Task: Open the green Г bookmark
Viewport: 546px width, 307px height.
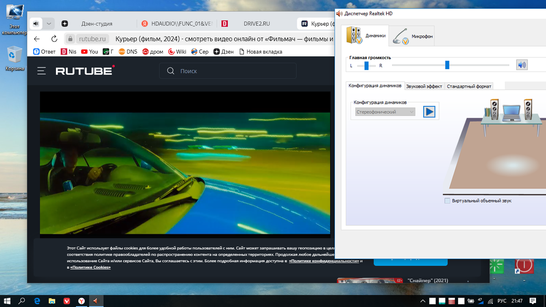Action: coord(108,51)
